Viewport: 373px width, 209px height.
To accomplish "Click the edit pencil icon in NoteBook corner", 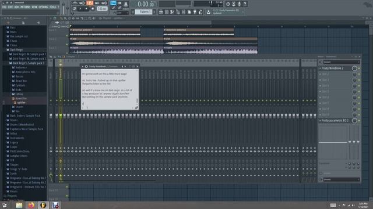I will pos(136,108).
